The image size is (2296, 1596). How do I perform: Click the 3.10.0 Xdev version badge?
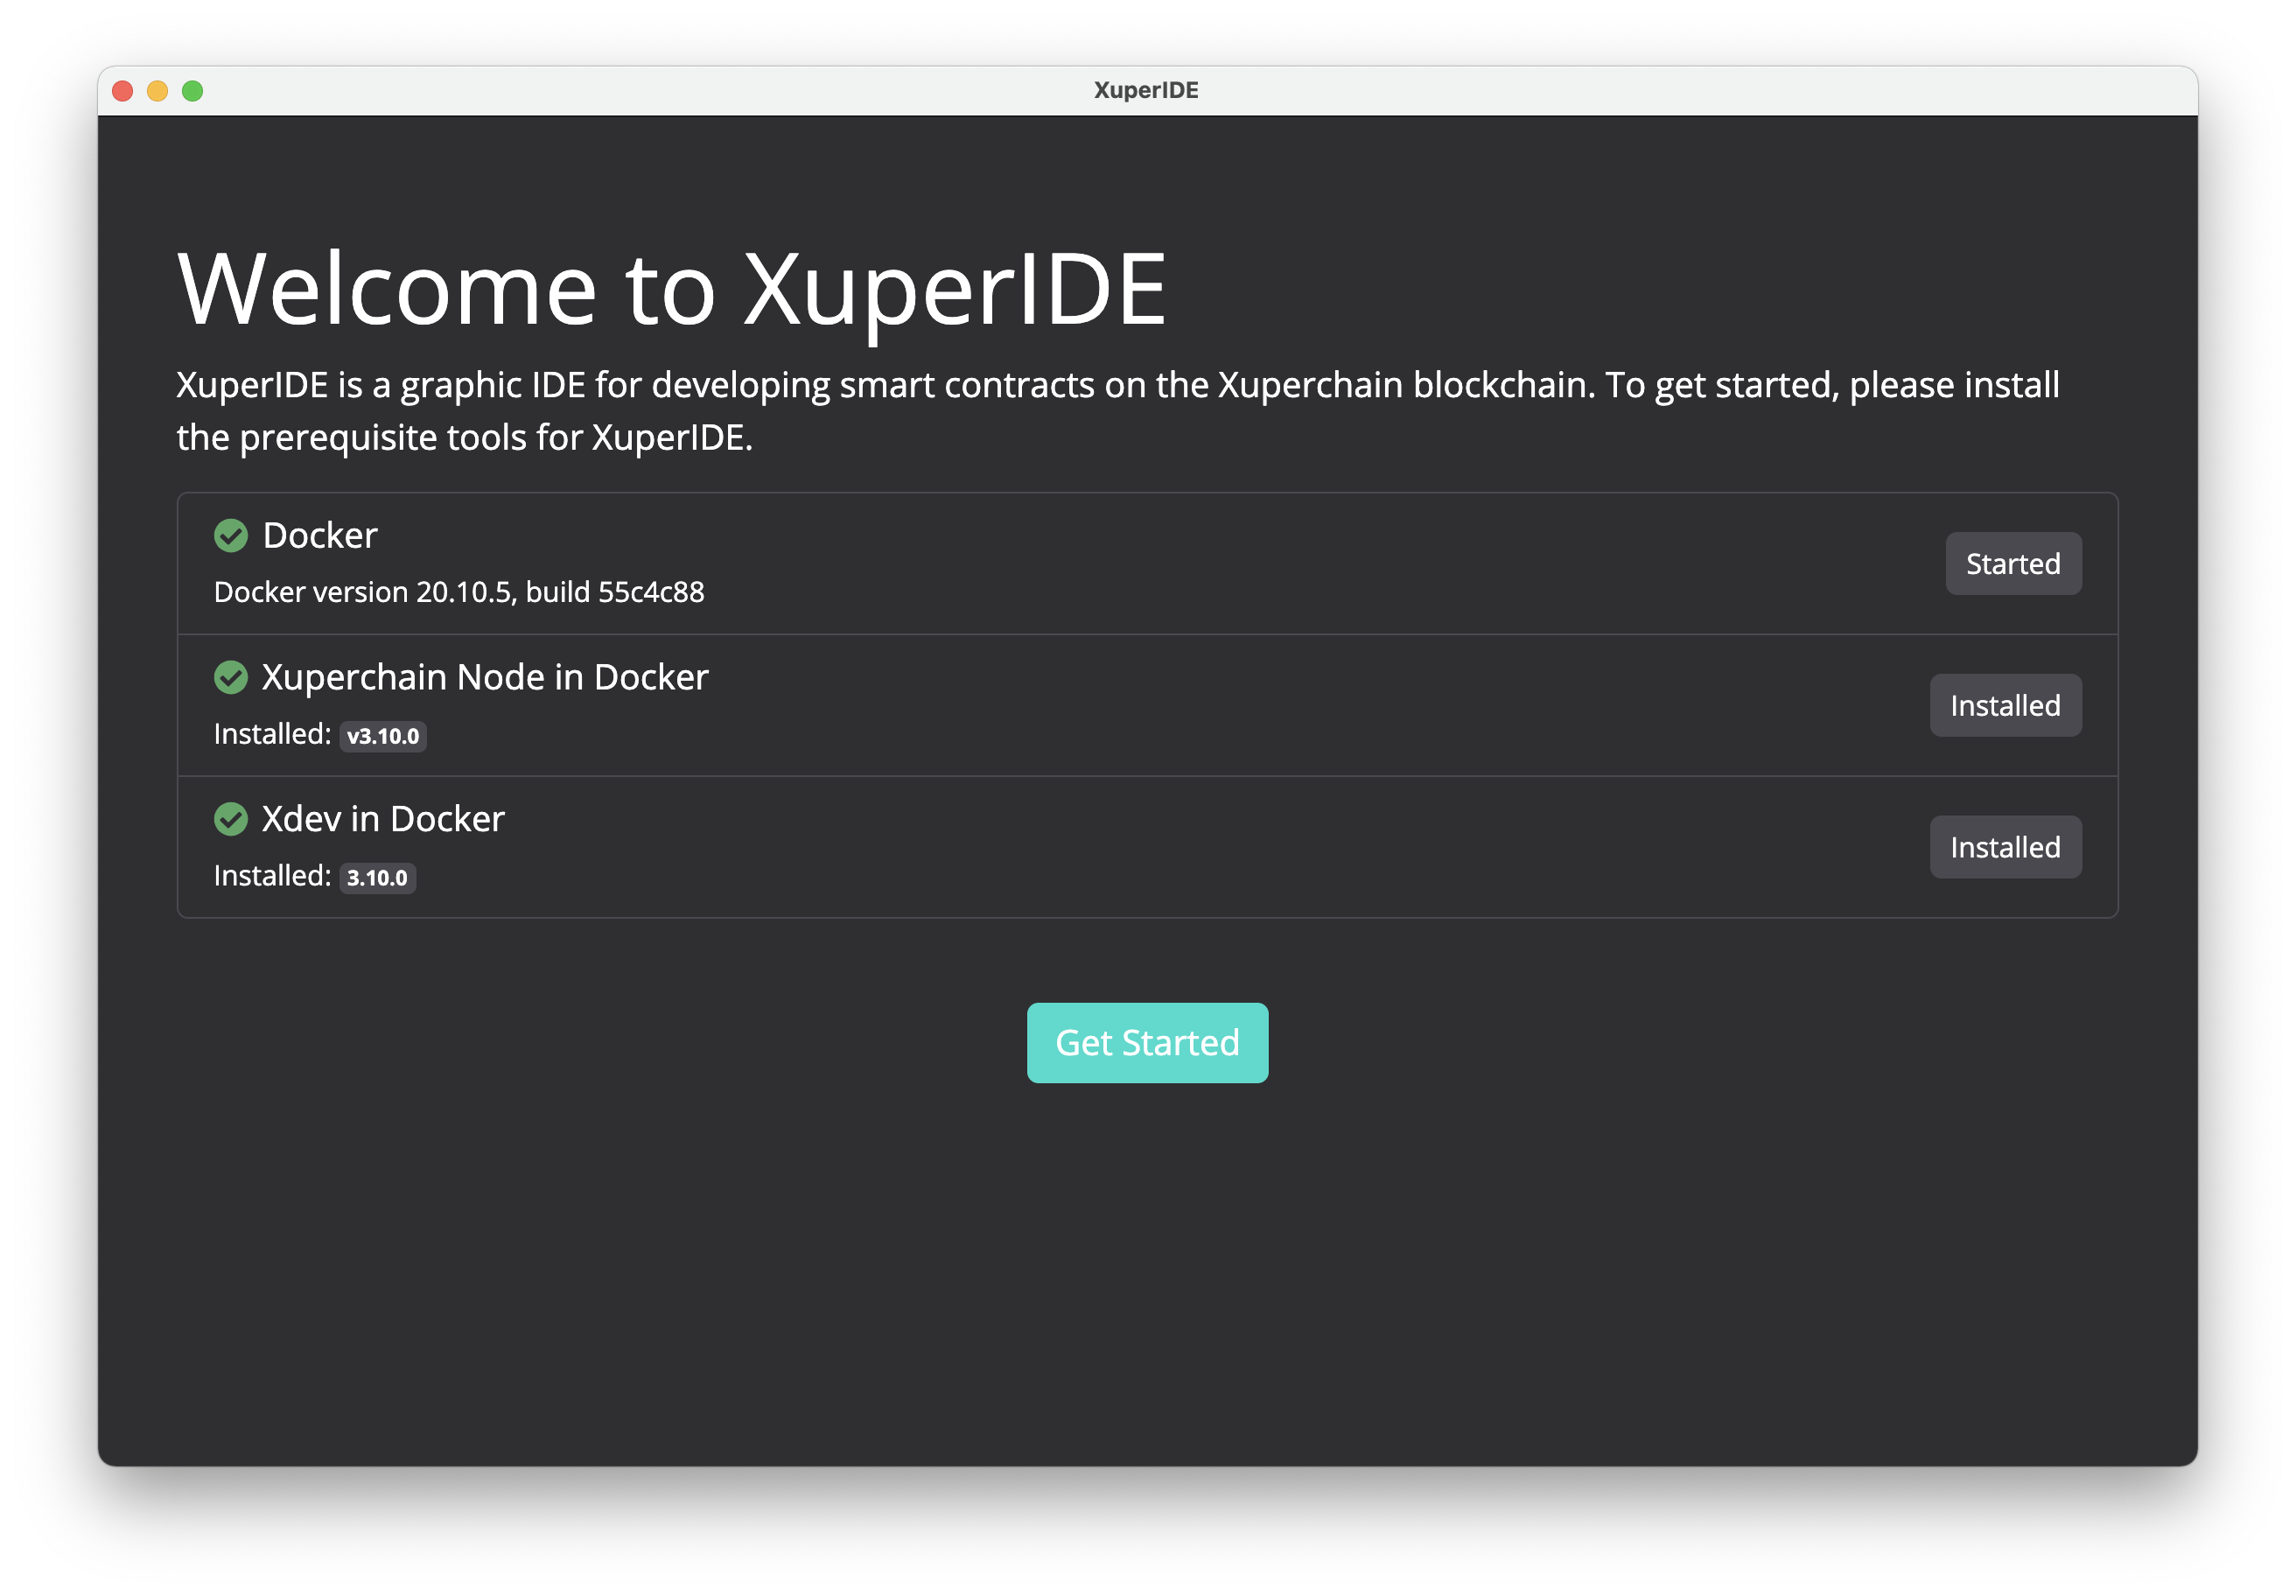377,879
